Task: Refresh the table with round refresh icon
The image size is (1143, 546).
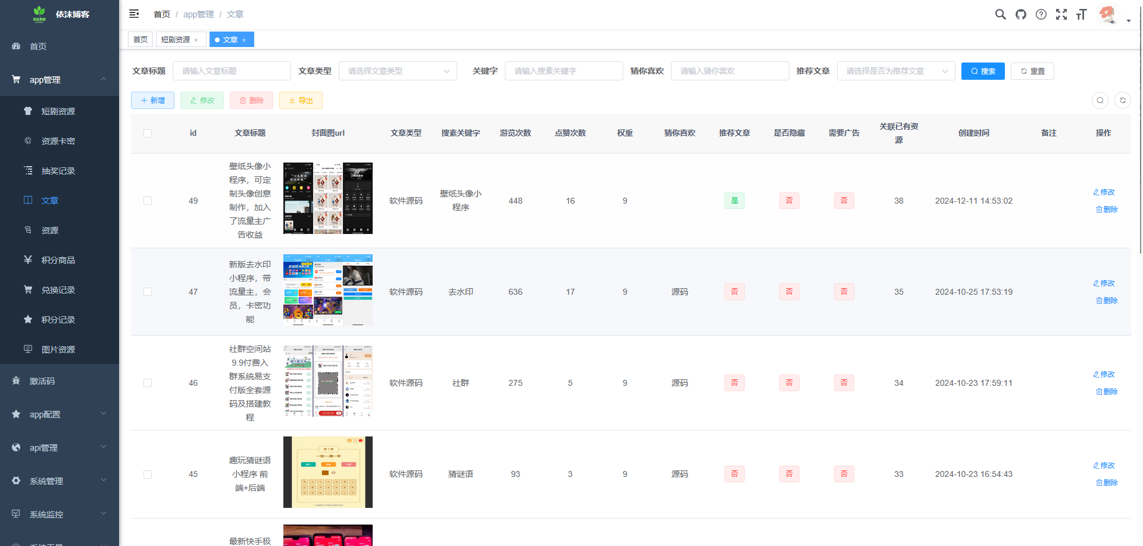Action: (1123, 100)
